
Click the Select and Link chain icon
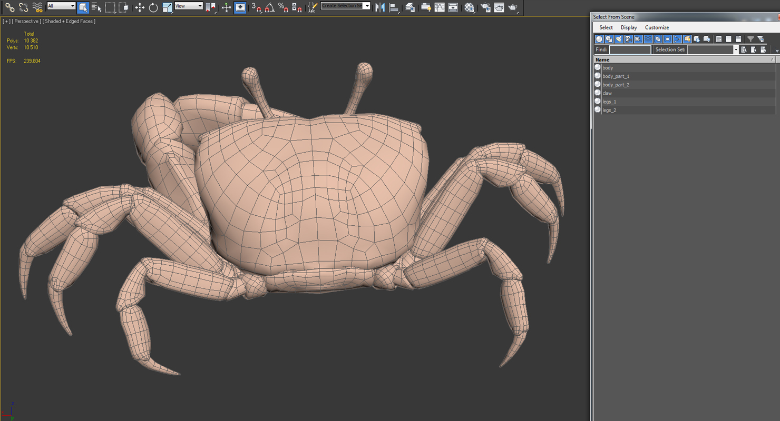pos(9,7)
